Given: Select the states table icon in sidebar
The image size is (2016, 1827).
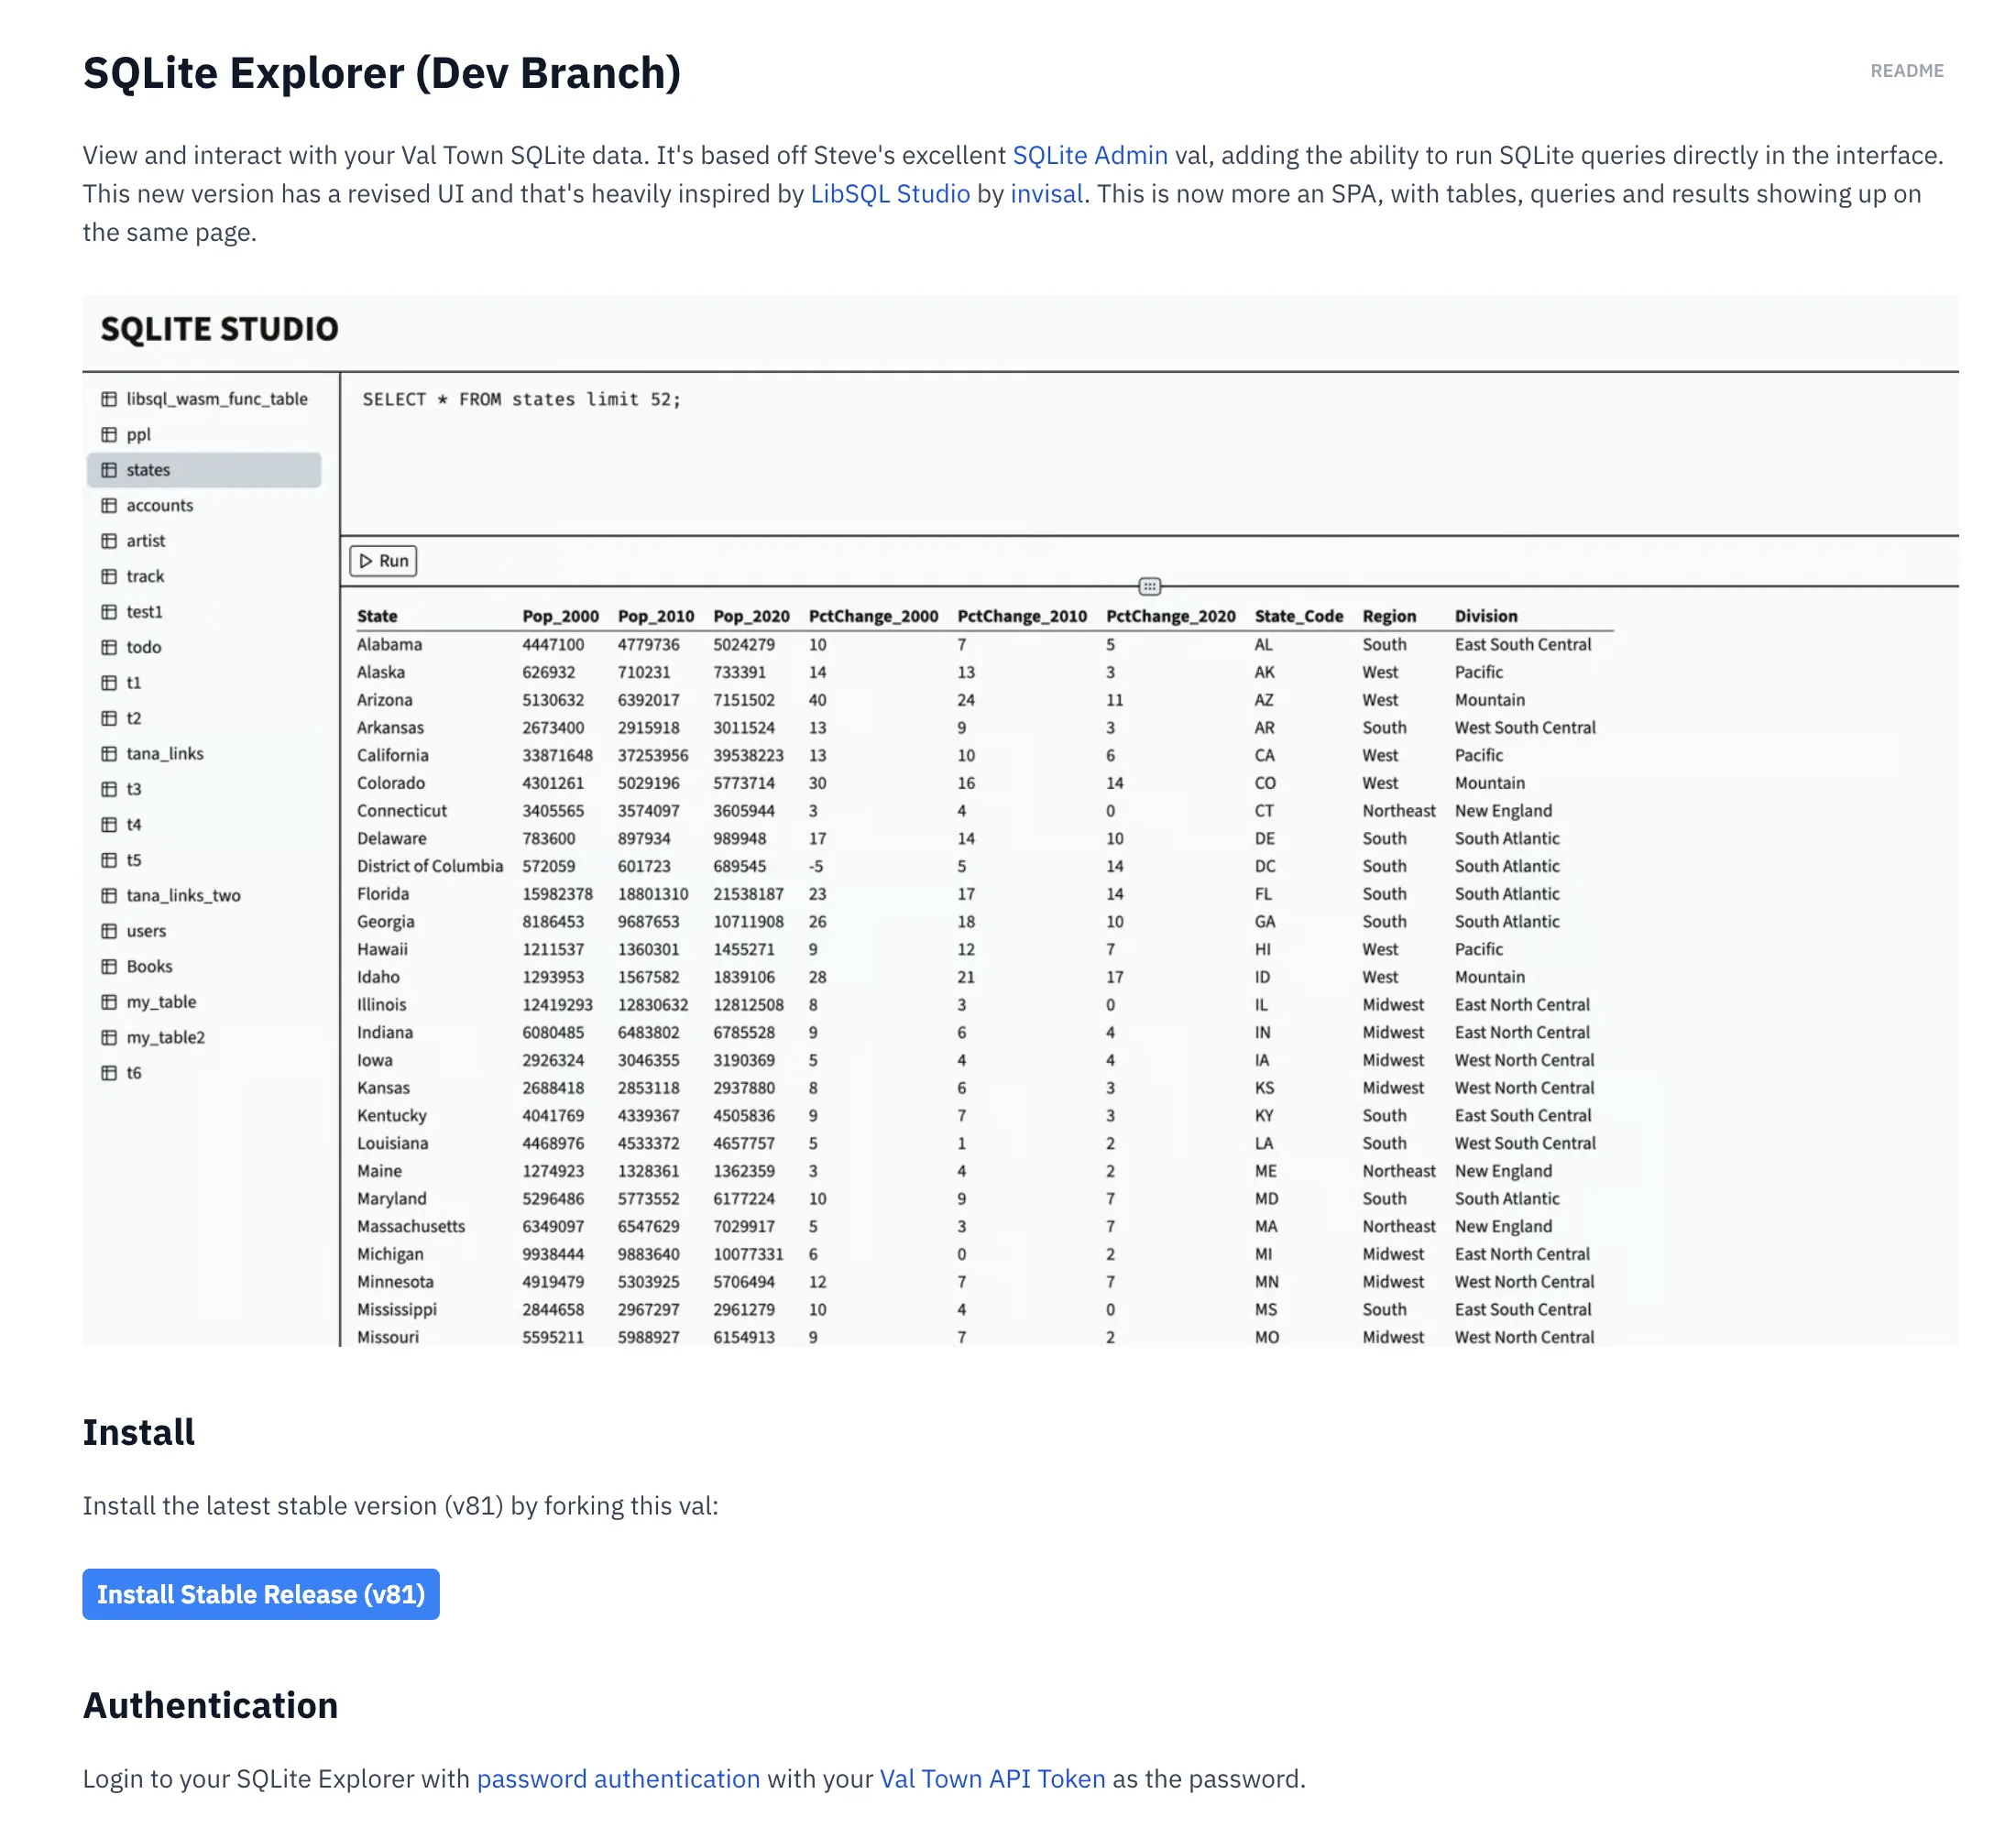Looking at the screenshot, I should (x=110, y=469).
